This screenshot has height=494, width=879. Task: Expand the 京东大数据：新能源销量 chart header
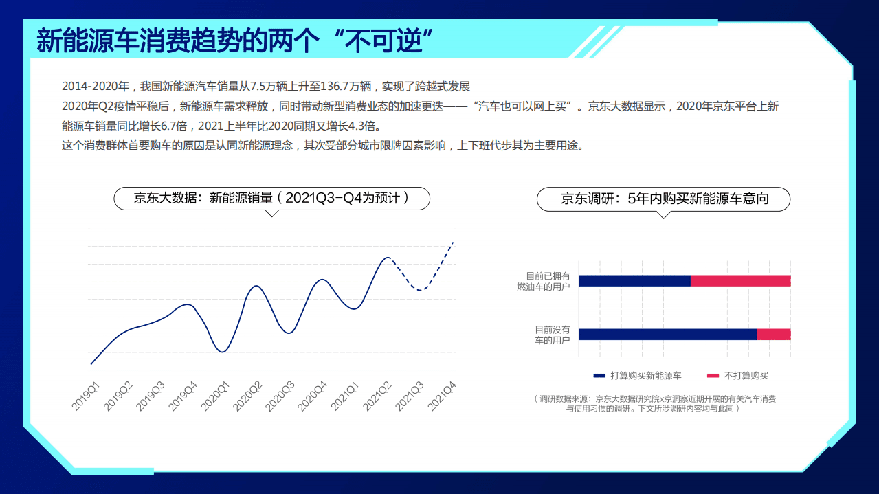coord(272,199)
